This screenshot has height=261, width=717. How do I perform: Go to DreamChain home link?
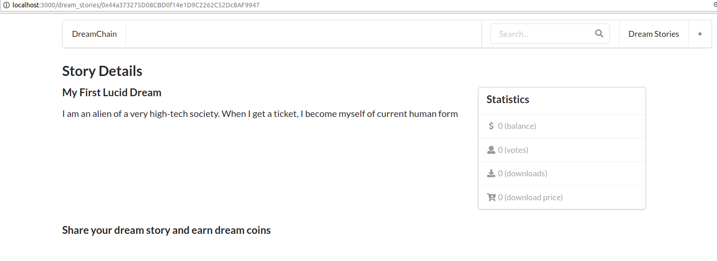click(x=94, y=34)
